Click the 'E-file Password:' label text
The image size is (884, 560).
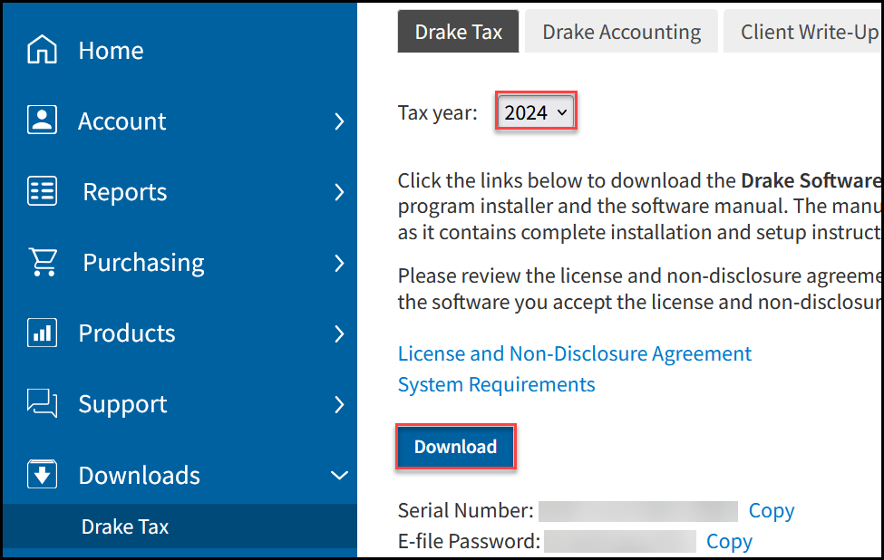469,541
